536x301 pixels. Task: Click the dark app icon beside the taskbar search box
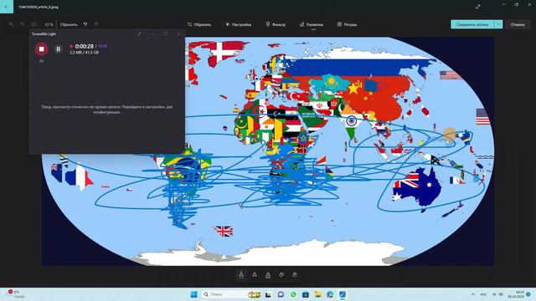268,294
